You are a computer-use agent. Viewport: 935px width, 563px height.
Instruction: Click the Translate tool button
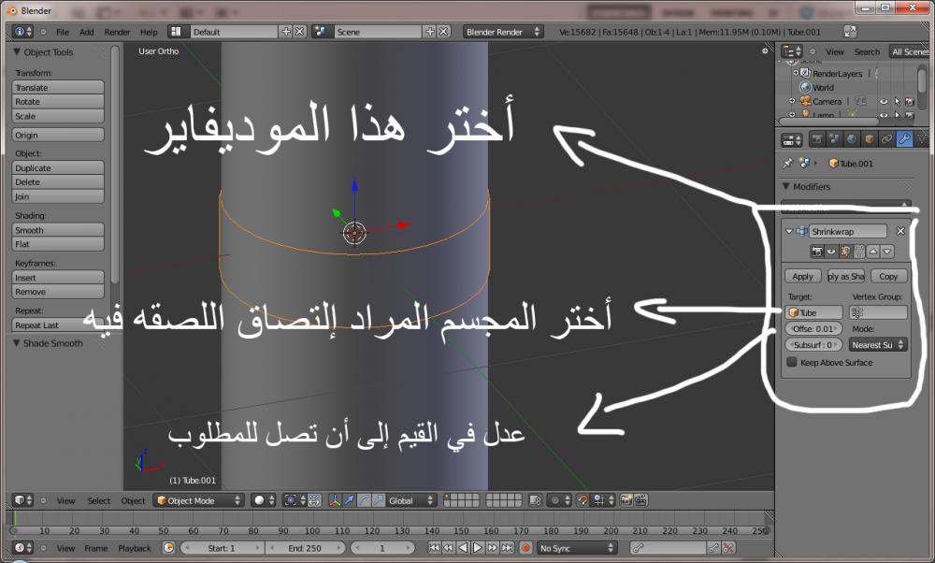tap(58, 87)
